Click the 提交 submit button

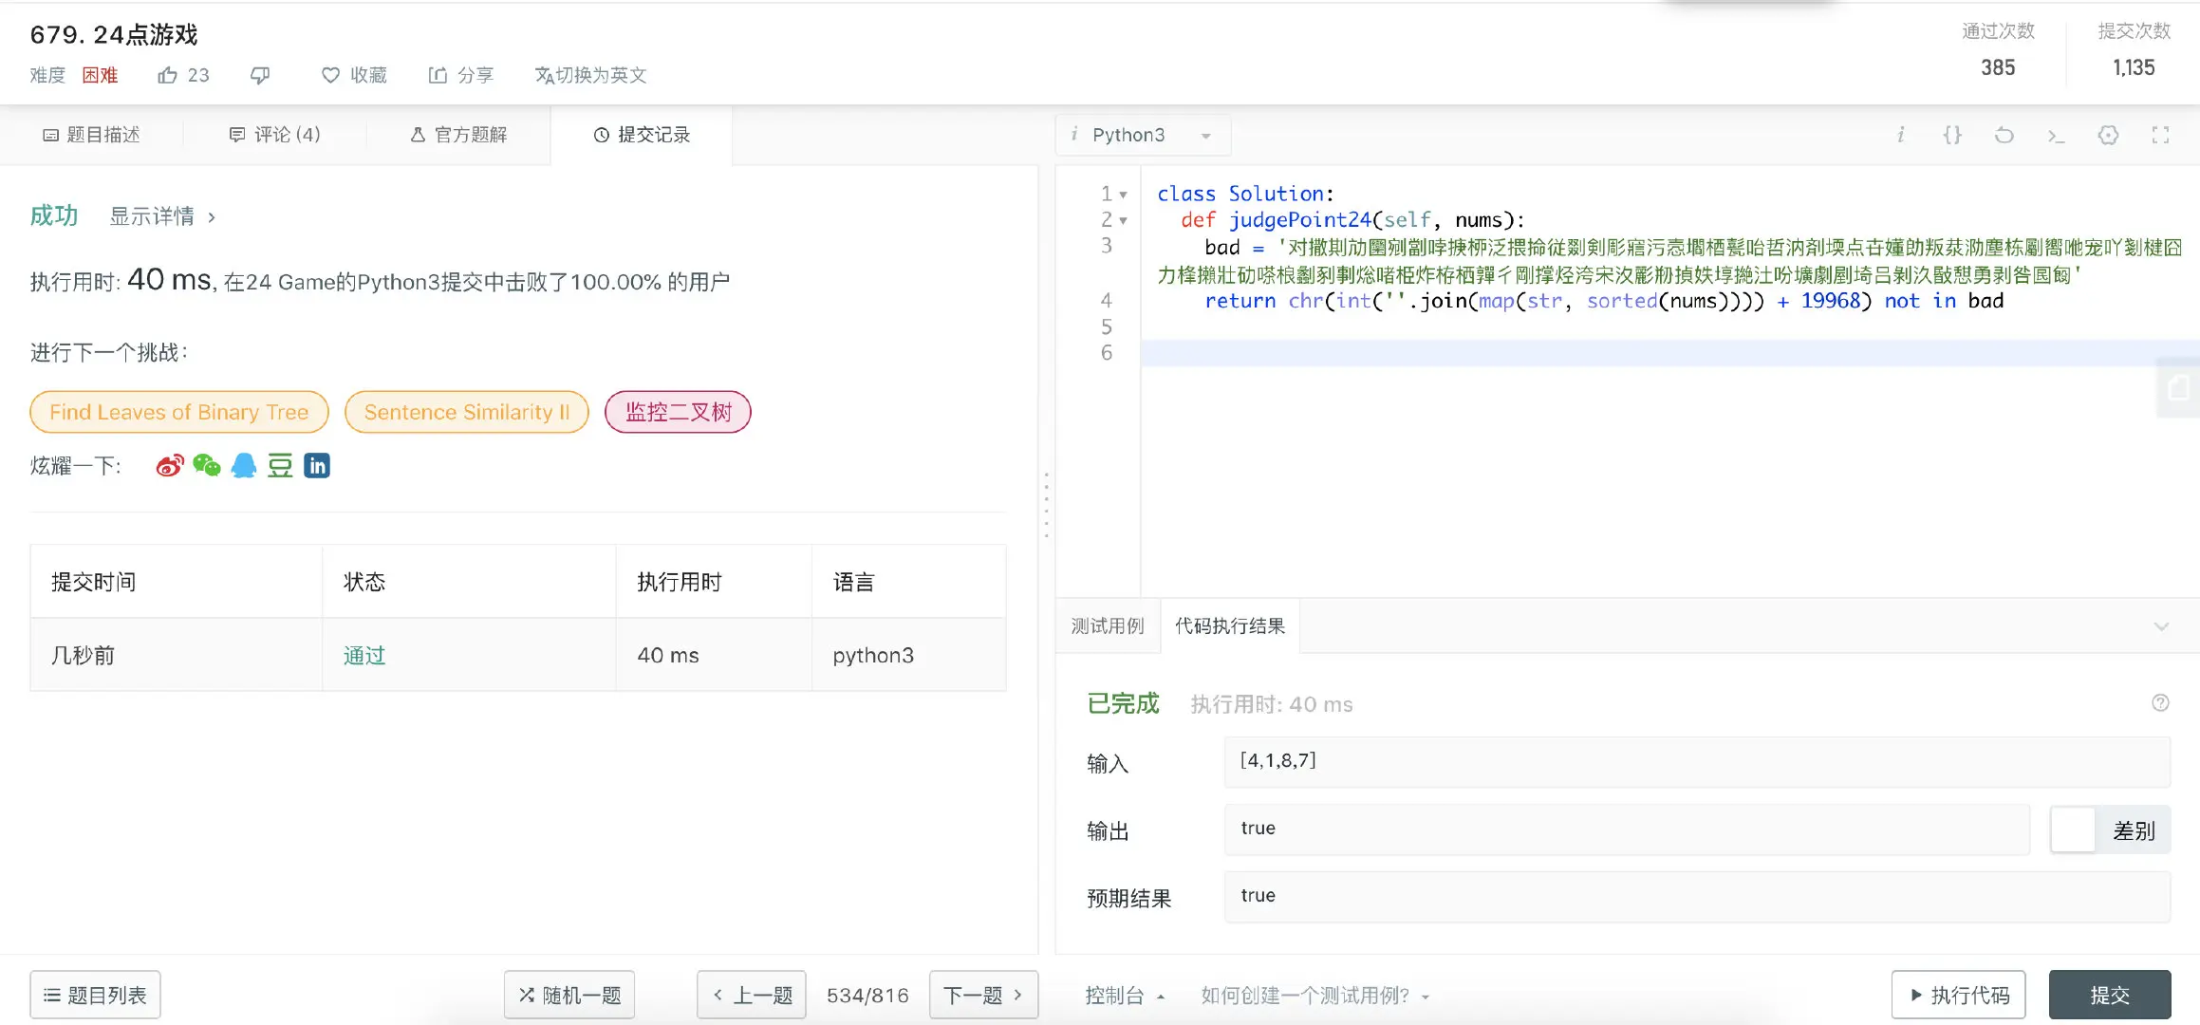point(2109,995)
